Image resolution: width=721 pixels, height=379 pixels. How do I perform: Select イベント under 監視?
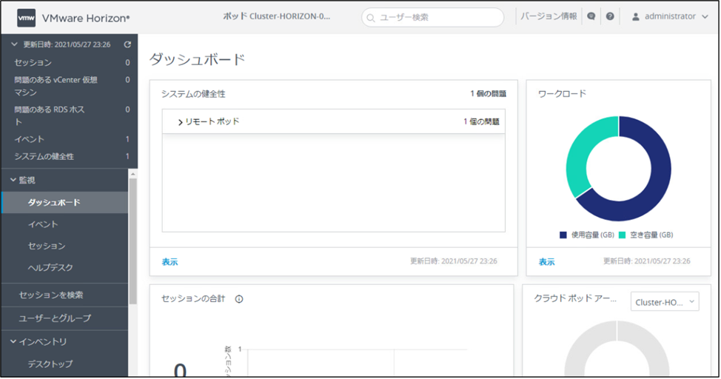[43, 224]
